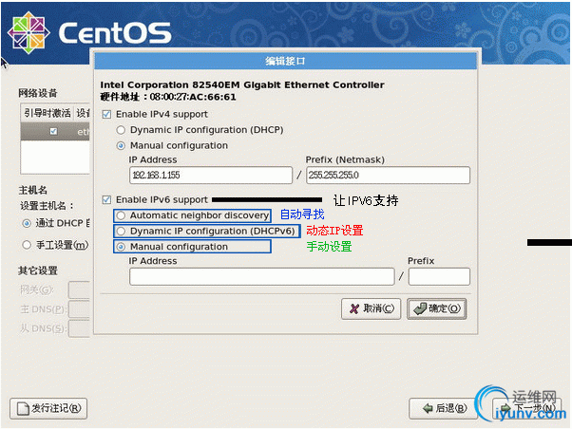Select Dynamic IP configuration (DHCPv6) option
572x429 pixels.
[121, 232]
